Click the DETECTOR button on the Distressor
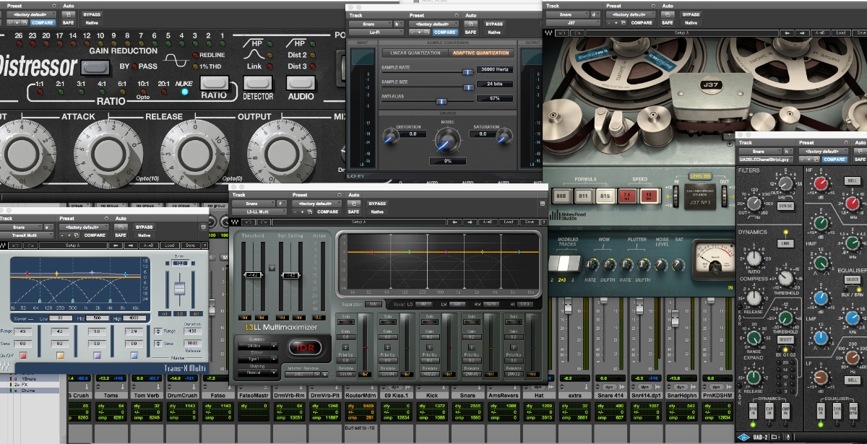Screen dimensions: 867x444 (x=258, y=82)
